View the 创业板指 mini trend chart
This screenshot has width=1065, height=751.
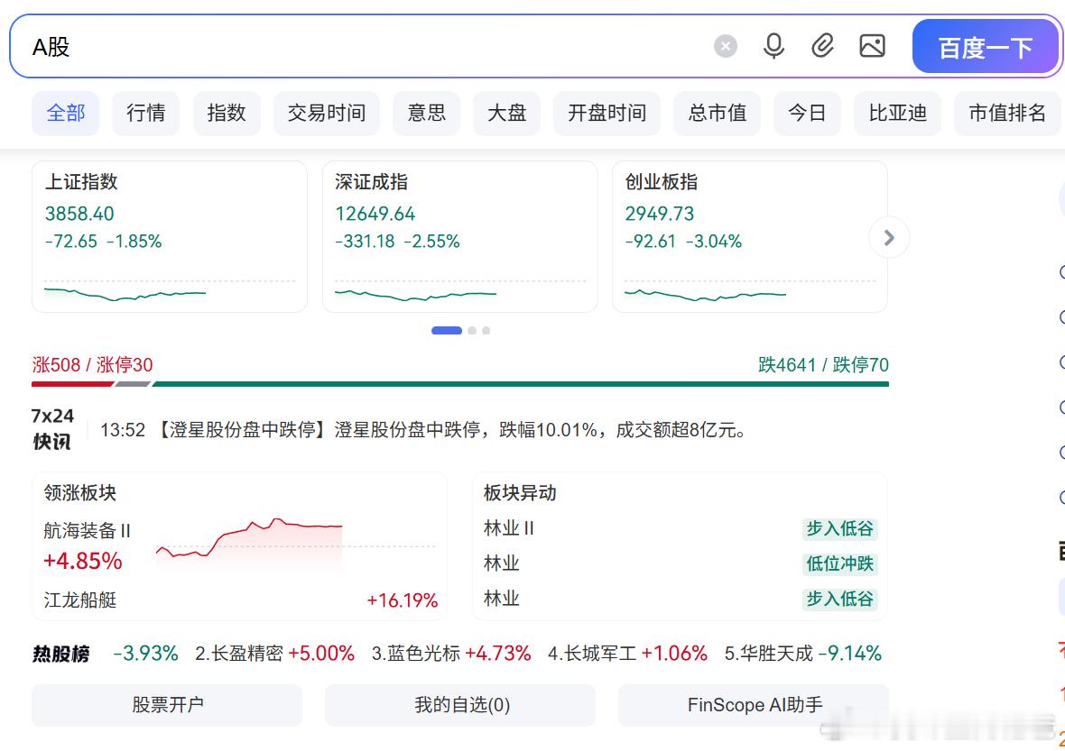pyautogui.click(x=750, y=289)
